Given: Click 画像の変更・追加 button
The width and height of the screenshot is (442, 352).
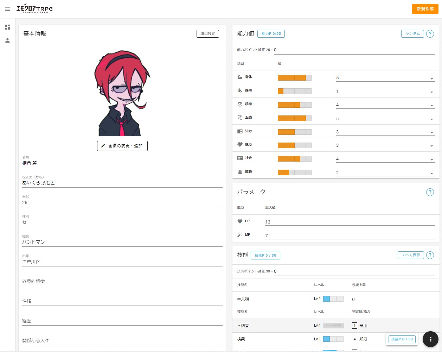Looking at the screenshot, I should (122, 146).
